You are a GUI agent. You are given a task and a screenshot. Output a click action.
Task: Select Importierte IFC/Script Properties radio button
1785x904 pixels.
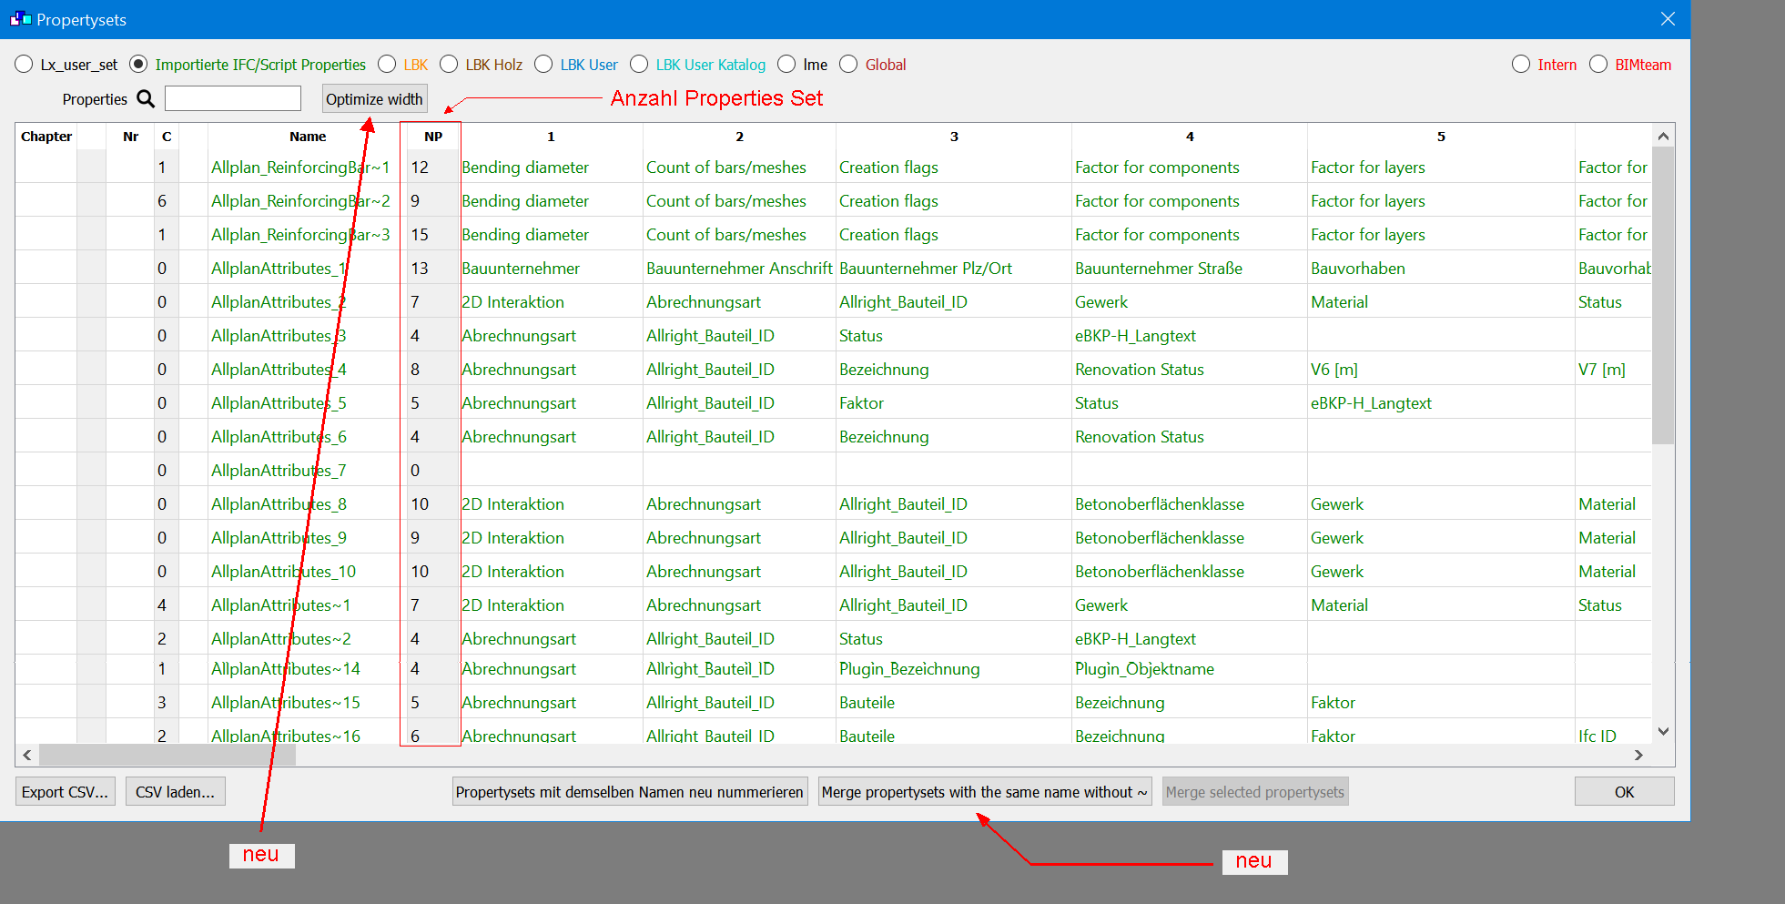click(x=138, y=64)
